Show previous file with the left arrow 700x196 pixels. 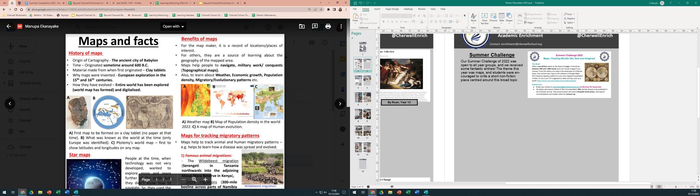[10, 104]
